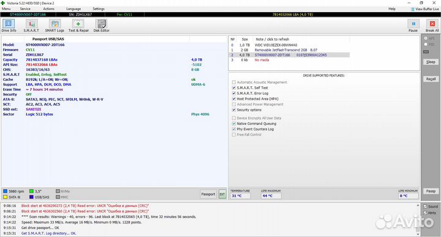
Task: Click the Recall button
Action: [431, 79]
